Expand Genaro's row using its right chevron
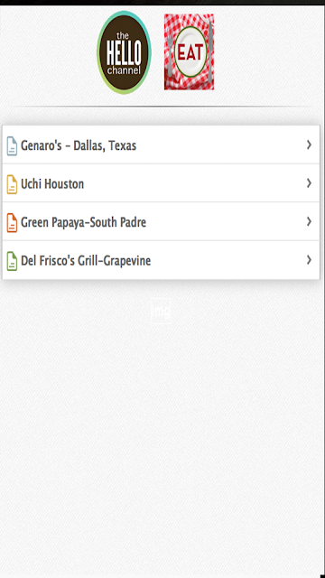Screen dimensions: 325x578 pyautogui.click(x=309, y=144)
